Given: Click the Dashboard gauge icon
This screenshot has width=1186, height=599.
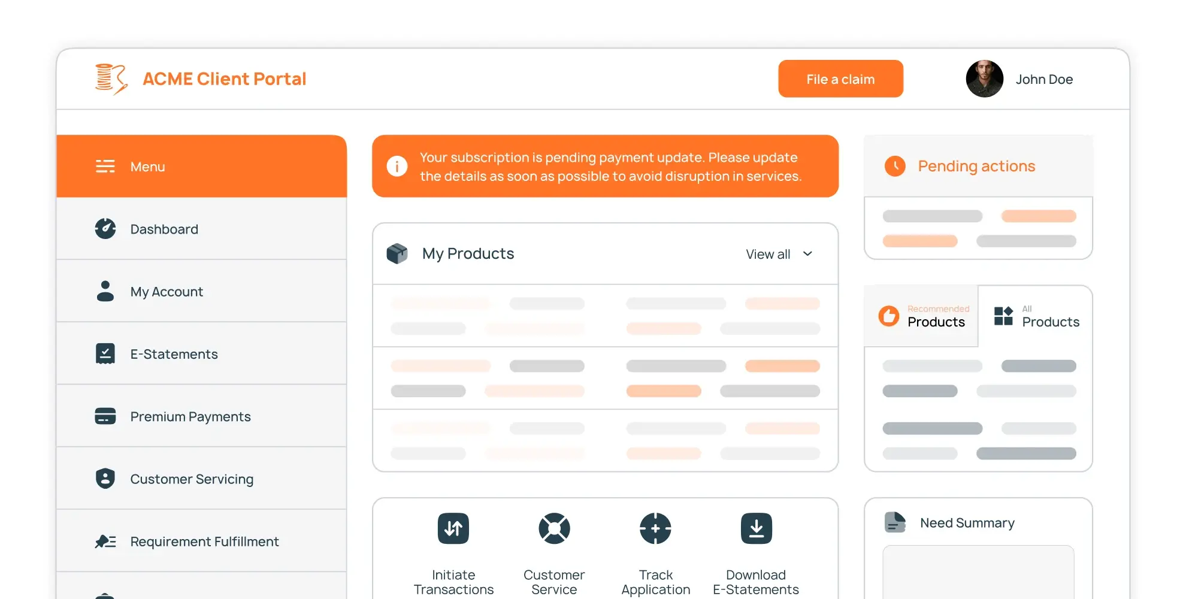Looking at the screenshot, I should coord(105,229).
